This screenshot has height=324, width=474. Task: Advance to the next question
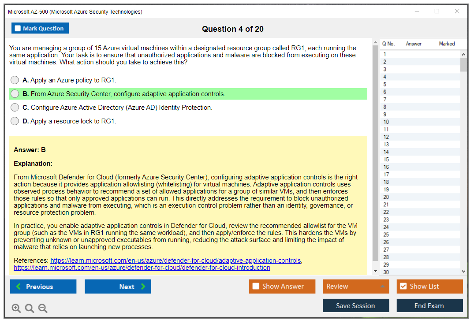click(x=118, y=287)
